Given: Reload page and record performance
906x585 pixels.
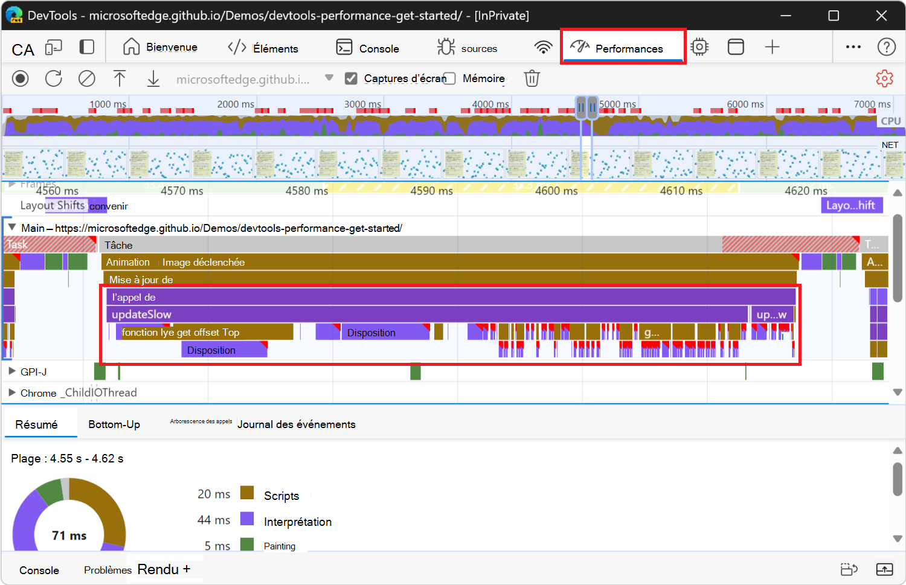Looking at the screenshot, I should (54, 78).
